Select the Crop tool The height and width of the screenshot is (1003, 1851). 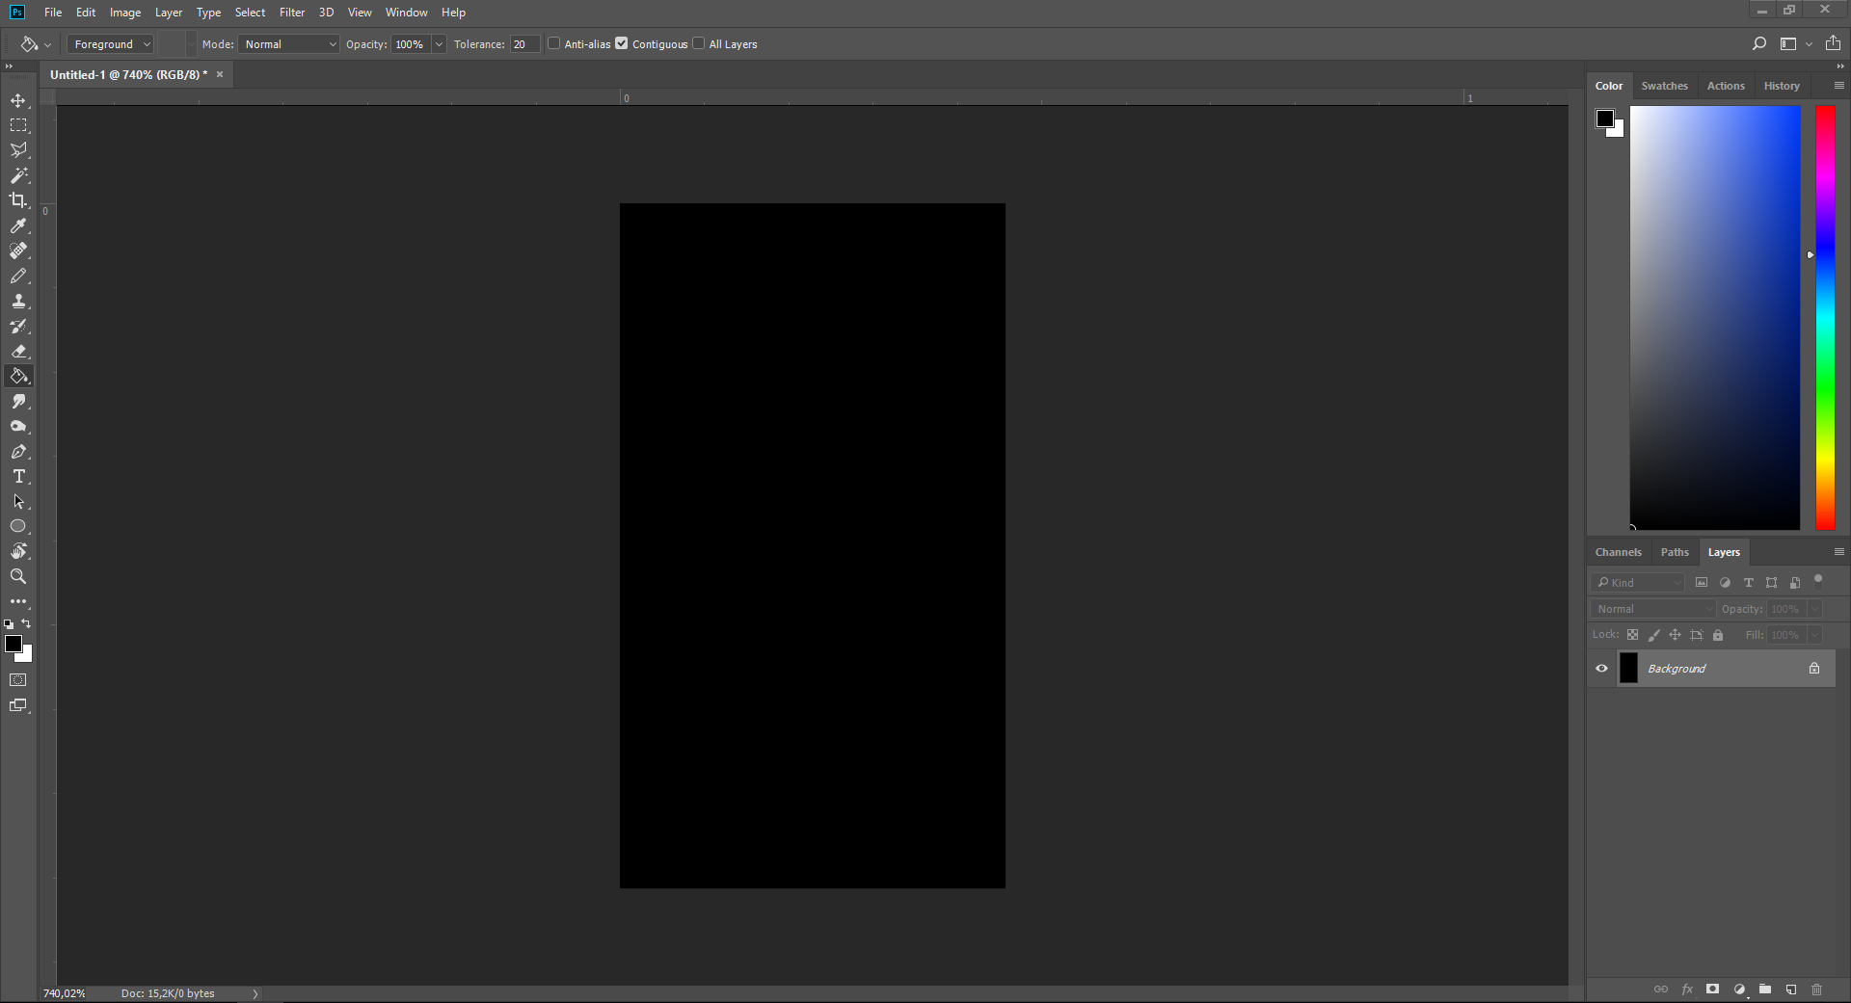tap(18, 200)
